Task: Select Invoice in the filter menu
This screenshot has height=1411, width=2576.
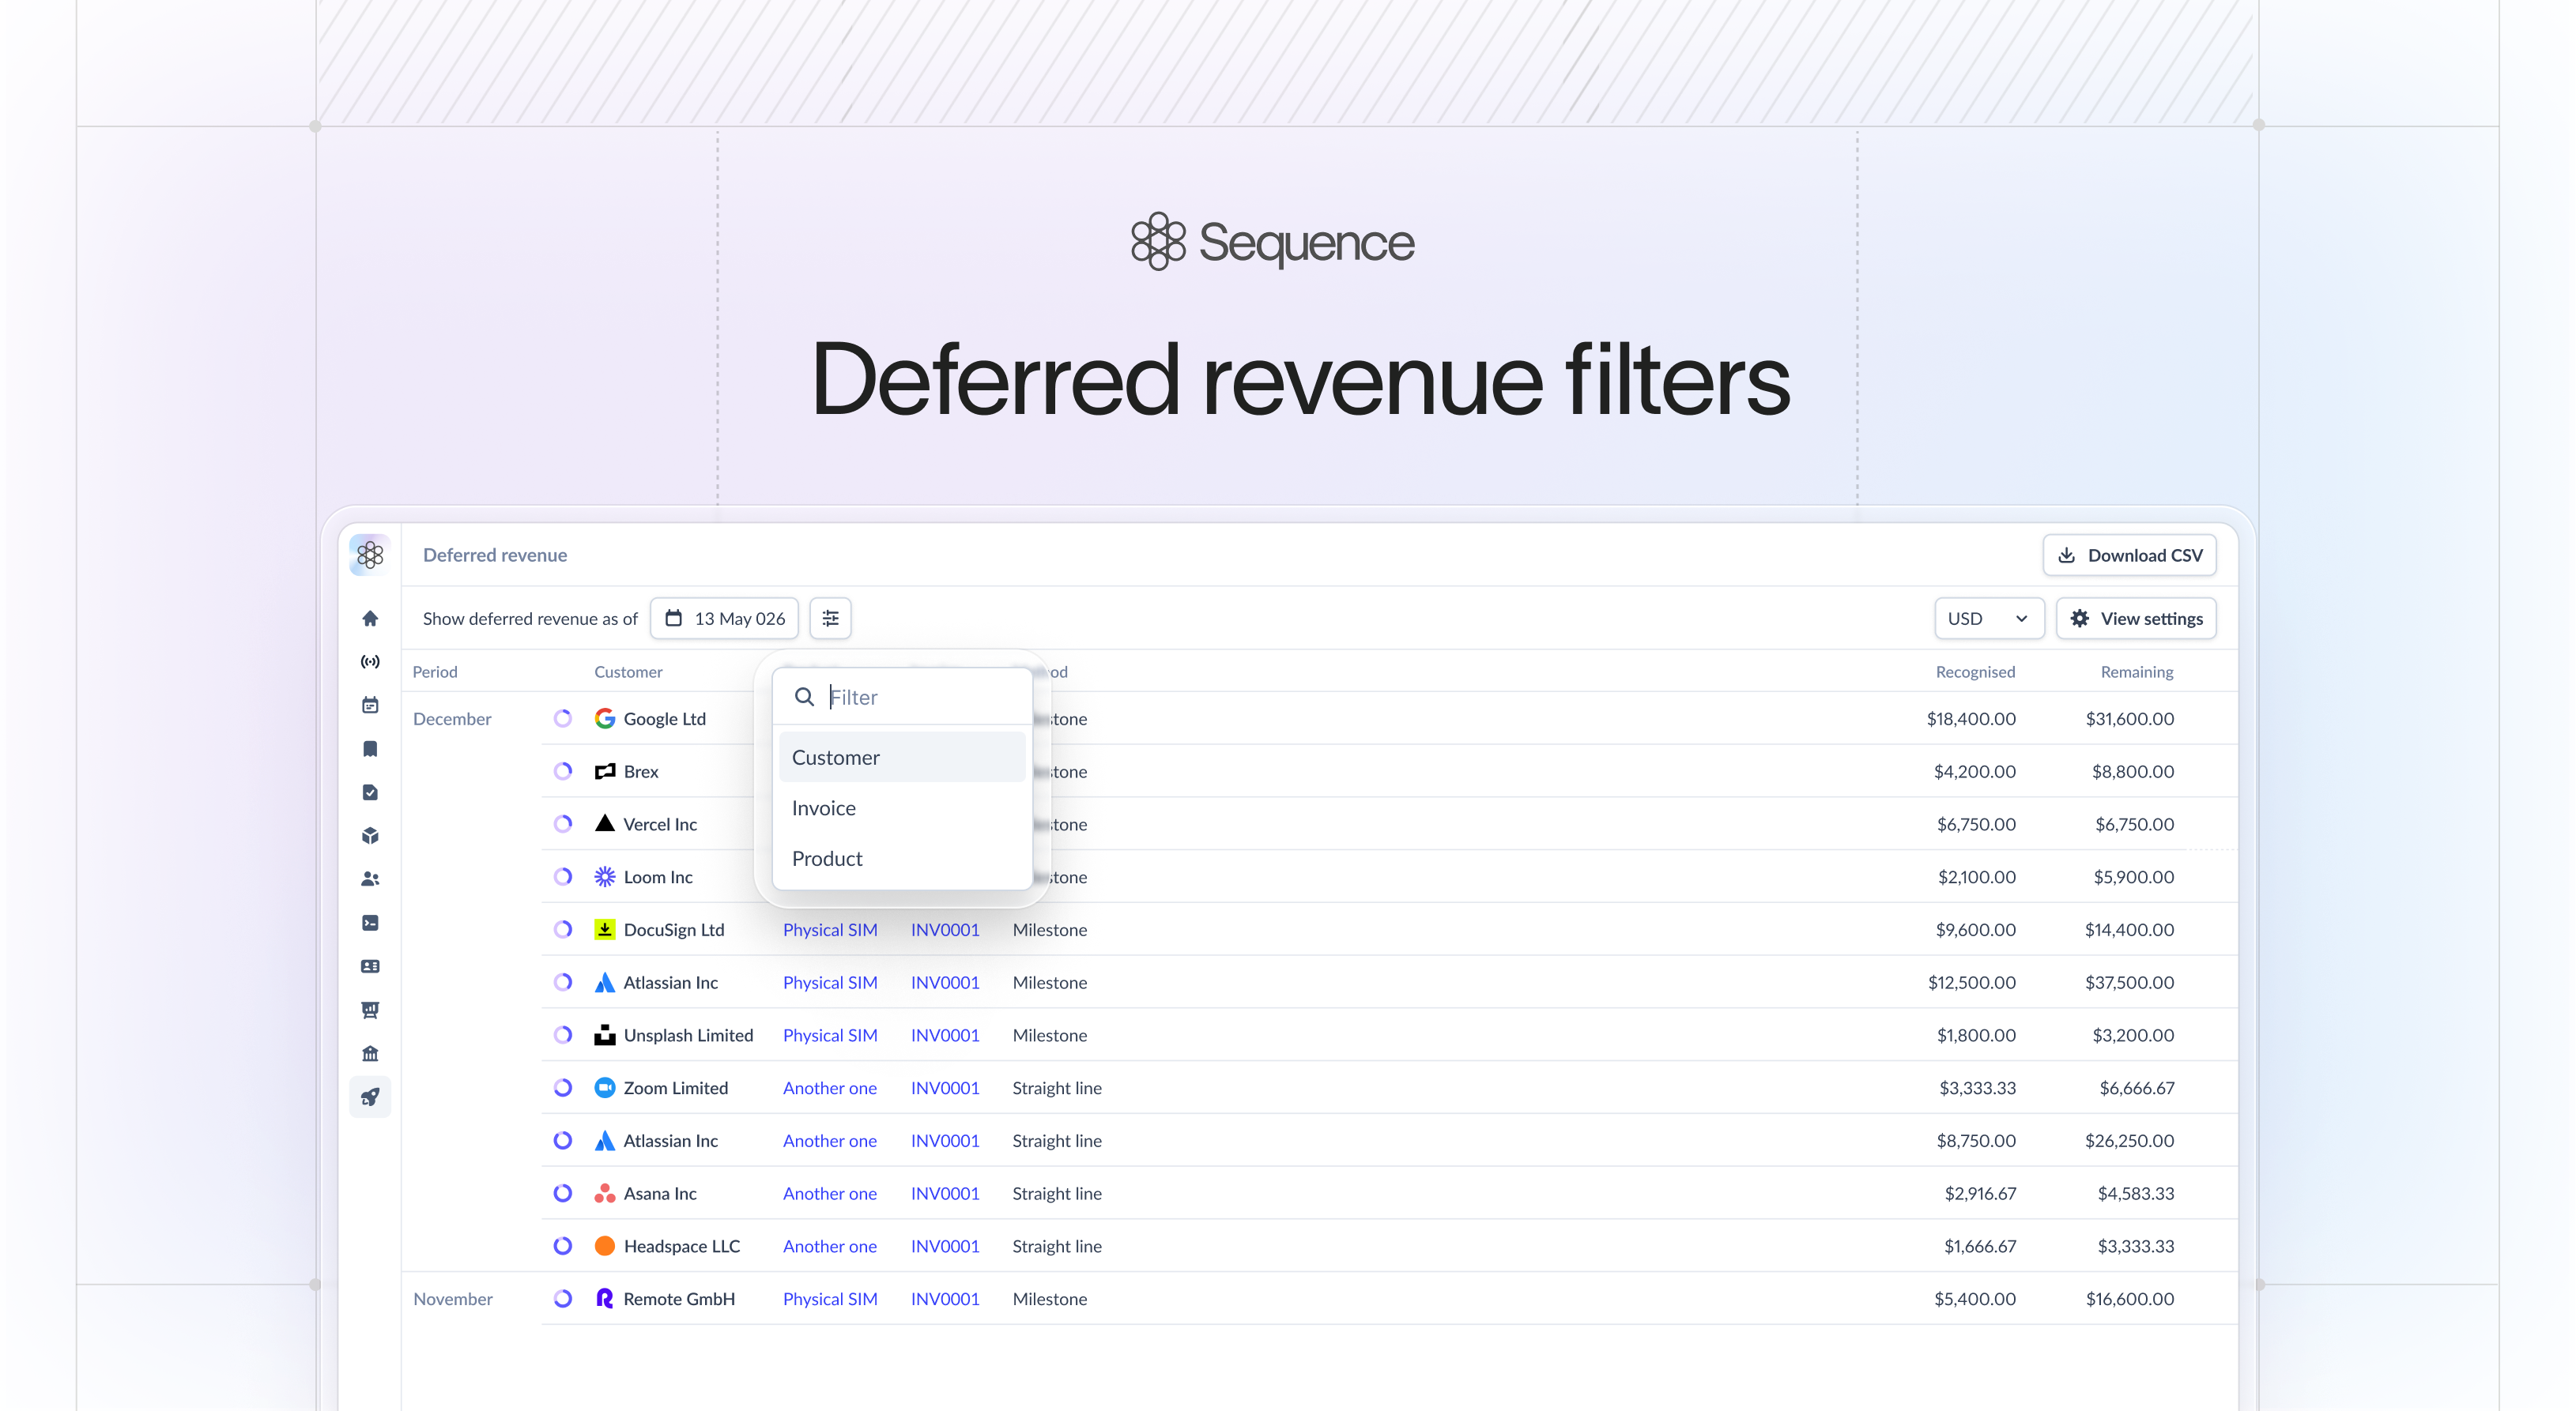Action: (902, 807)
